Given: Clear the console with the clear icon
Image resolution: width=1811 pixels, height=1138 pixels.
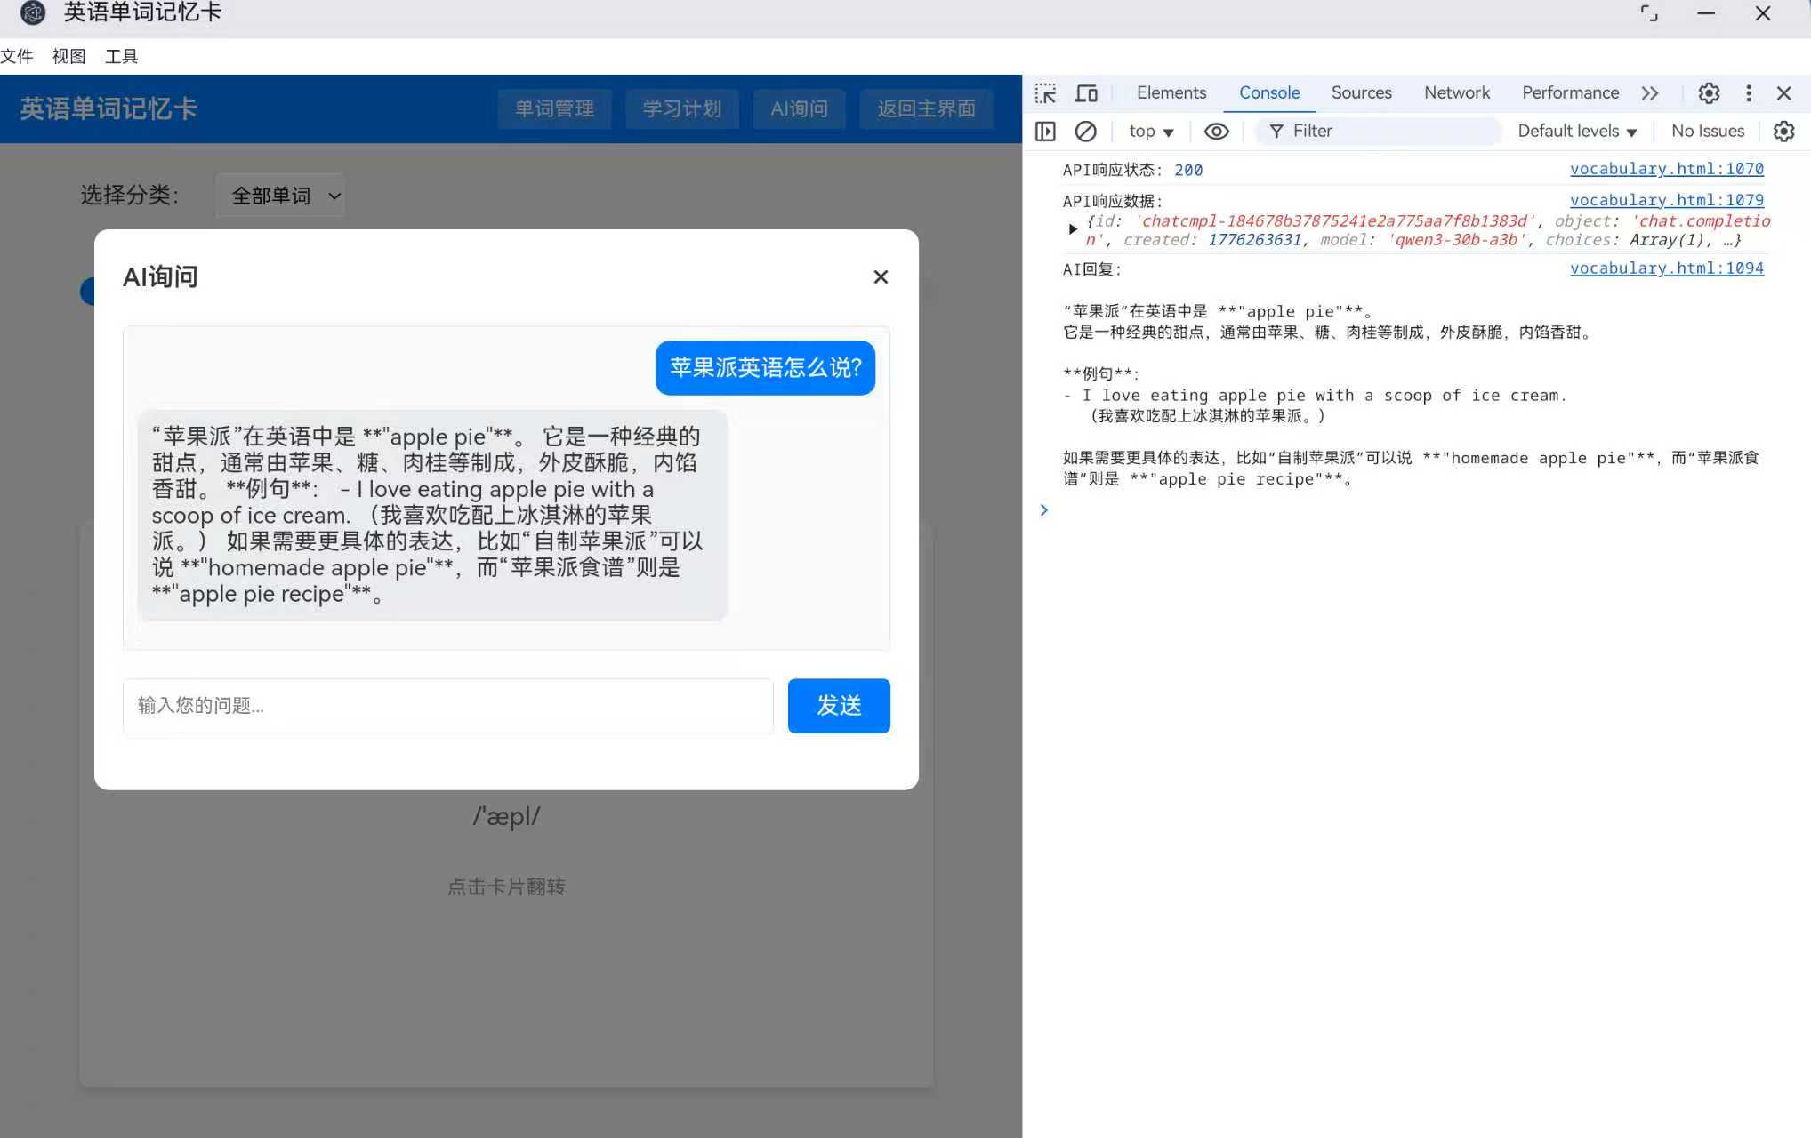Looking at the screenshot, I should [x=1086, y=131].
